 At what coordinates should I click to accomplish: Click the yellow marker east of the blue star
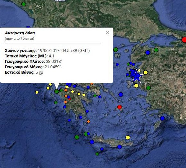(145, 72)
